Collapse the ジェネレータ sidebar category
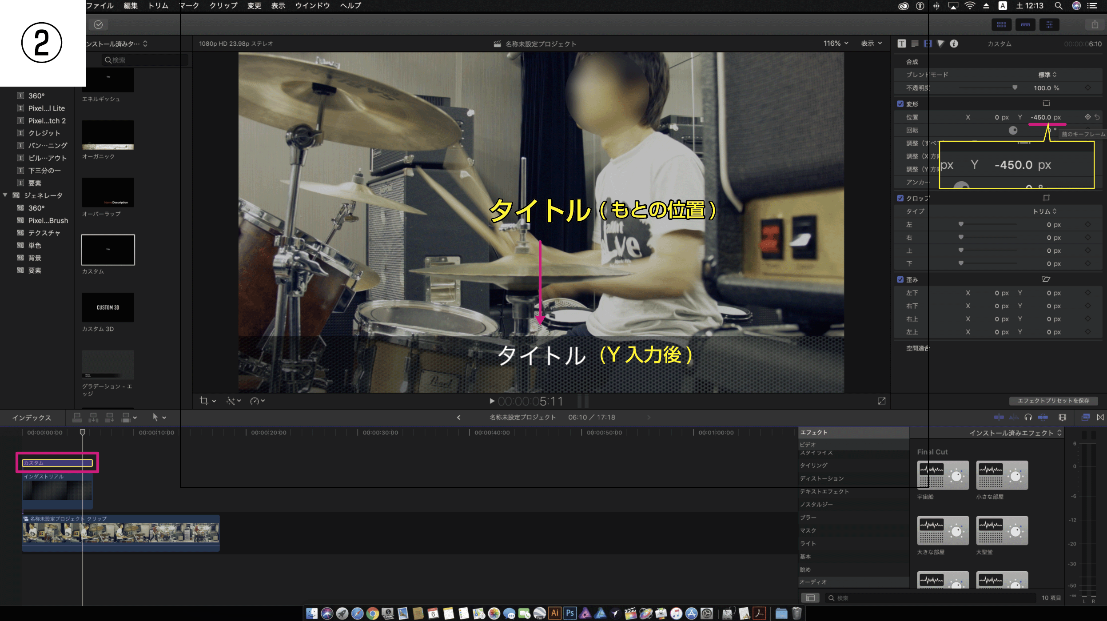 pyautogui.click(x=5, y=195)
